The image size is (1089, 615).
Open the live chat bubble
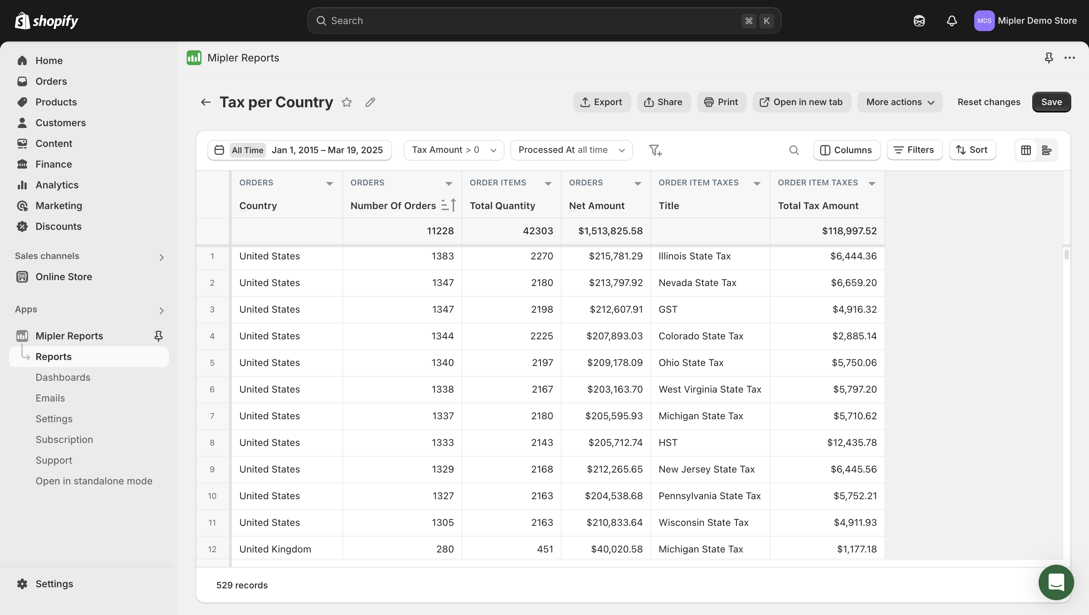[1056, 582]
